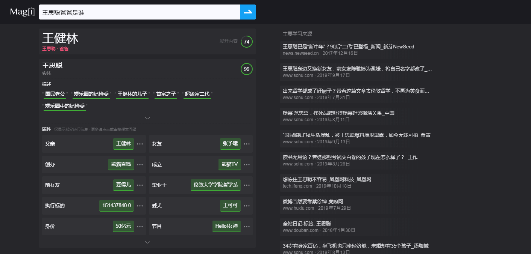Click the ellipsis icon next to 节目

click(x=247, y=226)
